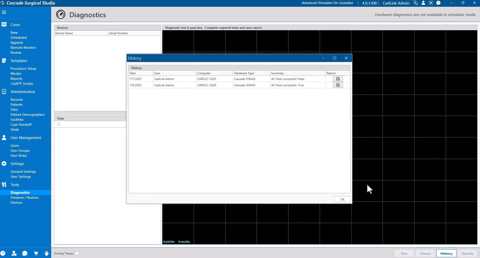Viewport: 480px width, 258px height.
Task: Open Preserve / Restore from Tools menu
Action: [x=24, y=197]
